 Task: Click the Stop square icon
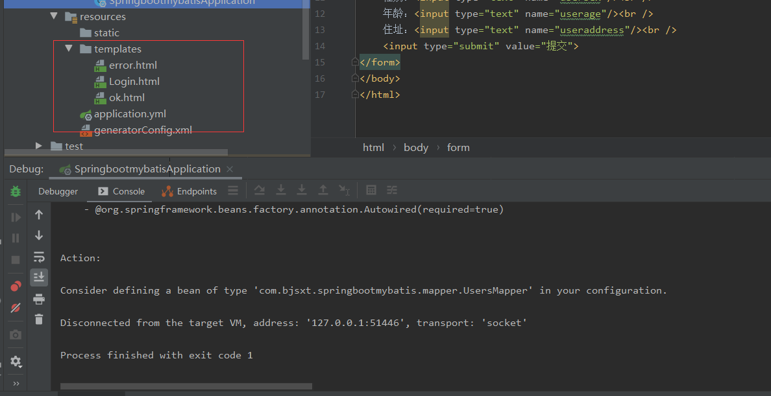(x=16, y=259)
